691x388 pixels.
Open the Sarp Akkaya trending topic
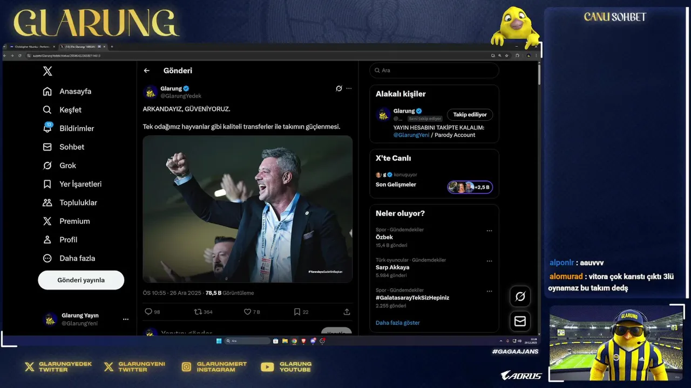392,267
